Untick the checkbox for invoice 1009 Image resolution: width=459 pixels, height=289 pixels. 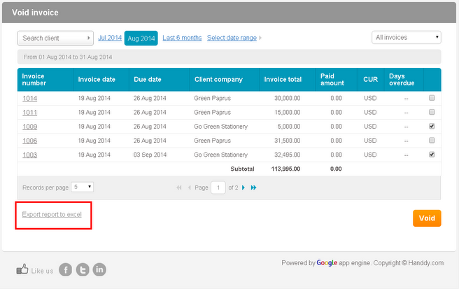(432, 126)
